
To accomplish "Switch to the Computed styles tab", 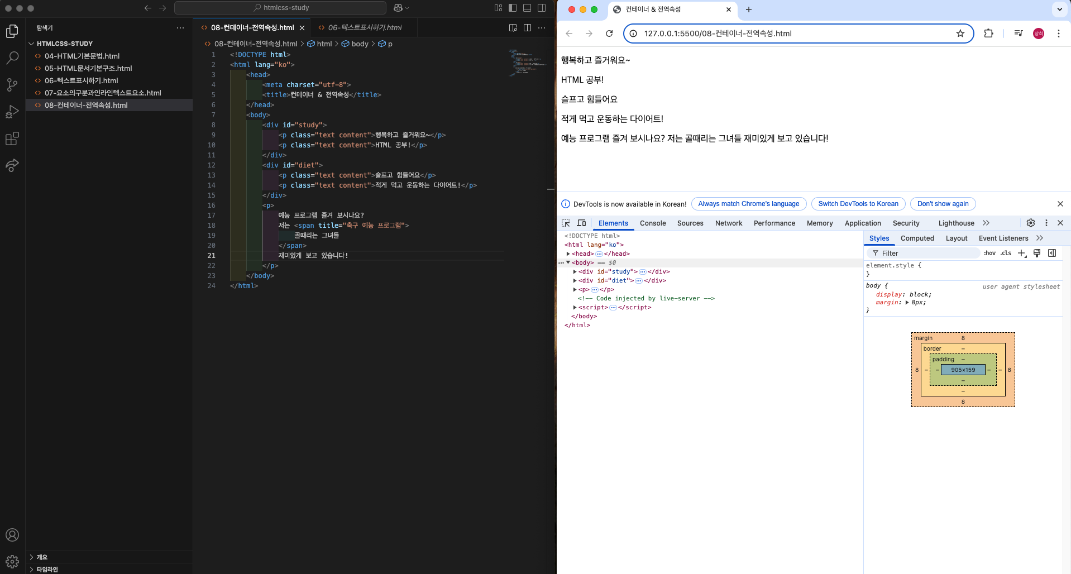I will [x=917, y=238].
